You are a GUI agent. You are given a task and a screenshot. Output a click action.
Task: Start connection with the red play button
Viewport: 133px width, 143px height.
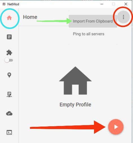coord(116,127)
